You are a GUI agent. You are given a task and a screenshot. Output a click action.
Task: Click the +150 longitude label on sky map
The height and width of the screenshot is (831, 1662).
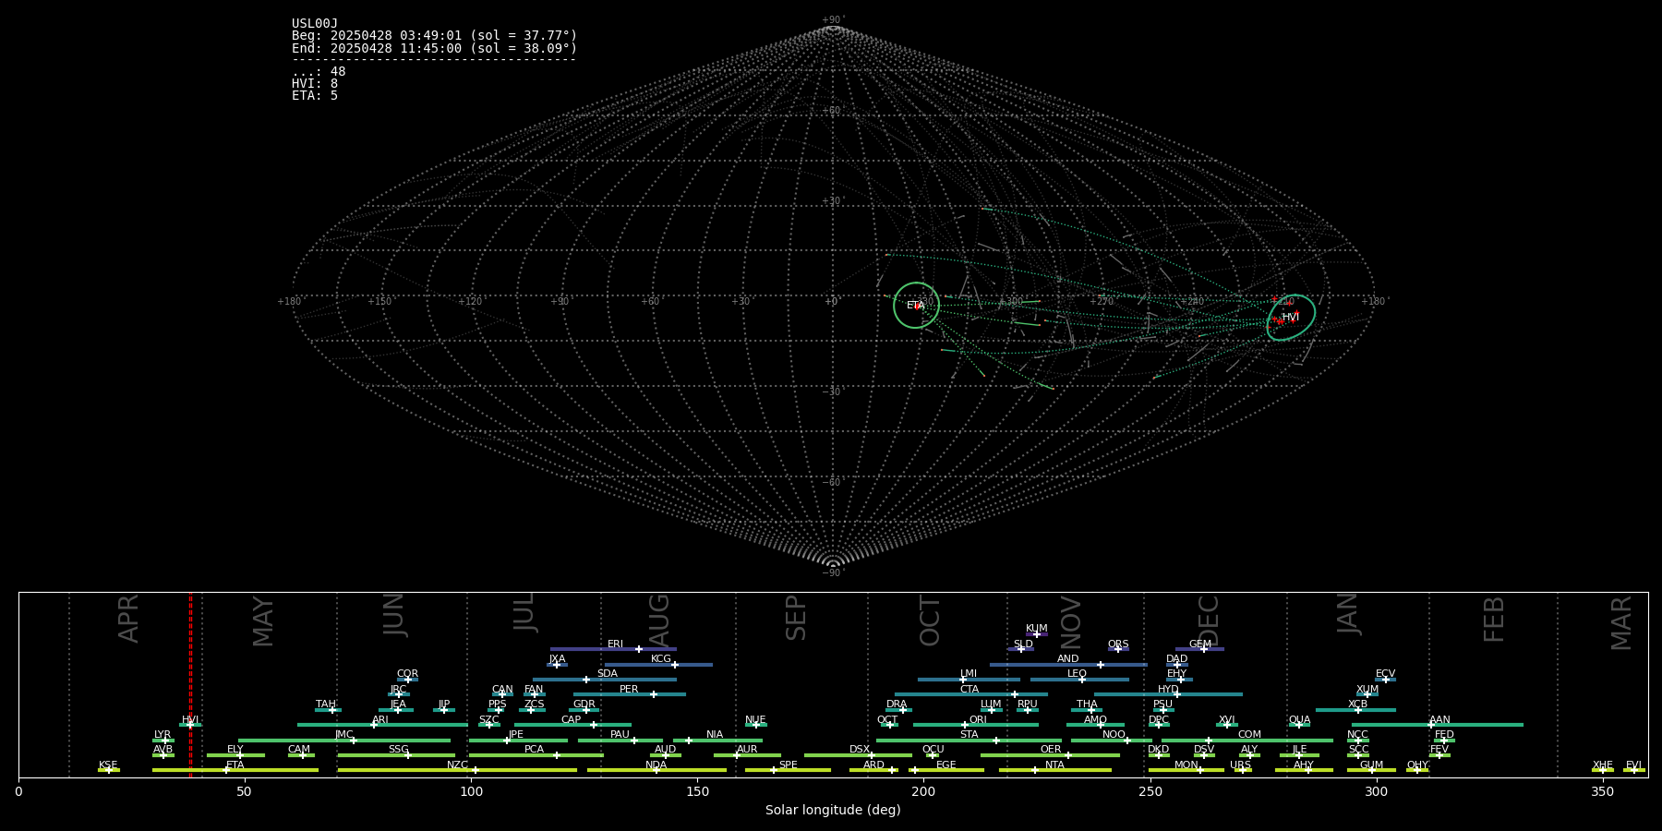[x=379, y=302]
